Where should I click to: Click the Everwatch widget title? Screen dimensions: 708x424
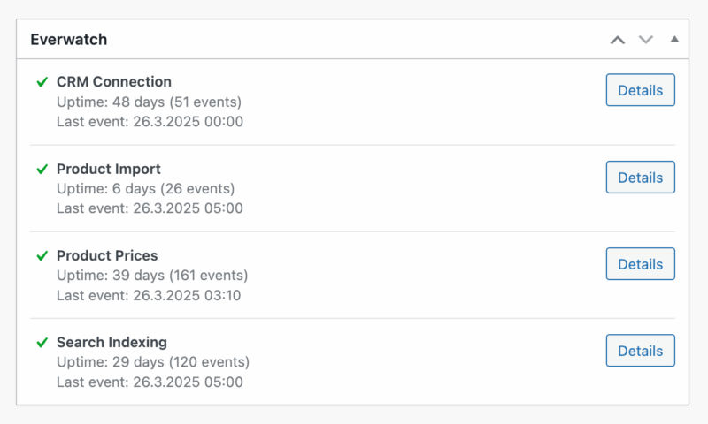pyautogui.click(x=69, y=40)
